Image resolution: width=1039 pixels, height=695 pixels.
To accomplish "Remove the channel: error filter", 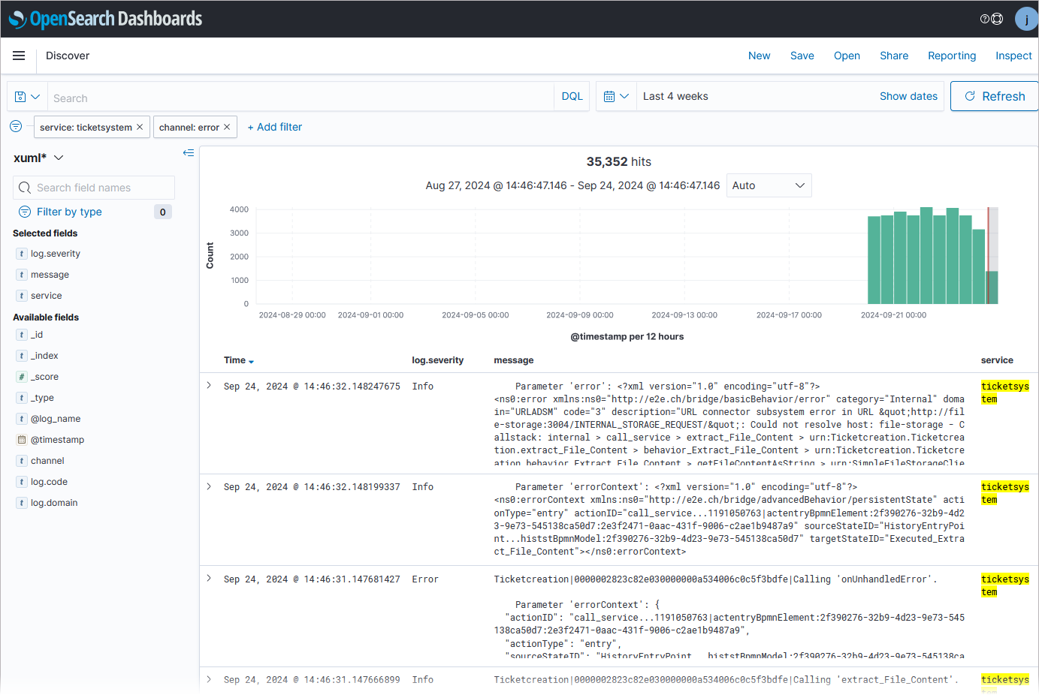I will coord(227,127).
